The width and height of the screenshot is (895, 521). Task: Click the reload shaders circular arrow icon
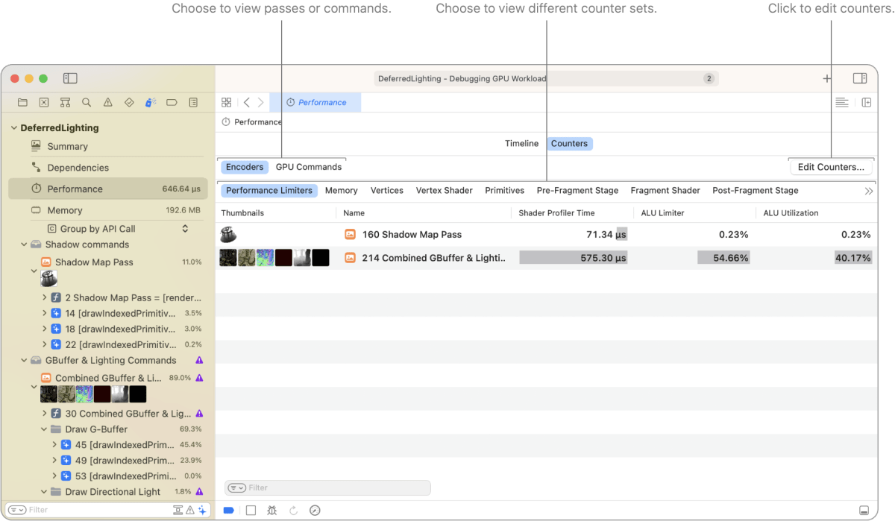[x=294, y=511]
